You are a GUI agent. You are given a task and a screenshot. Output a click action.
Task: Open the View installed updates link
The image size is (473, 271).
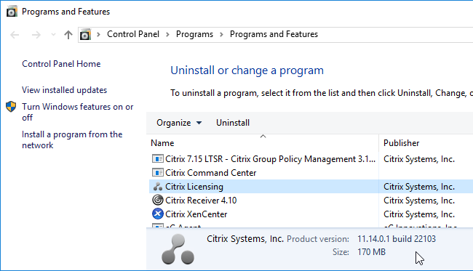[x=65, y=90]
